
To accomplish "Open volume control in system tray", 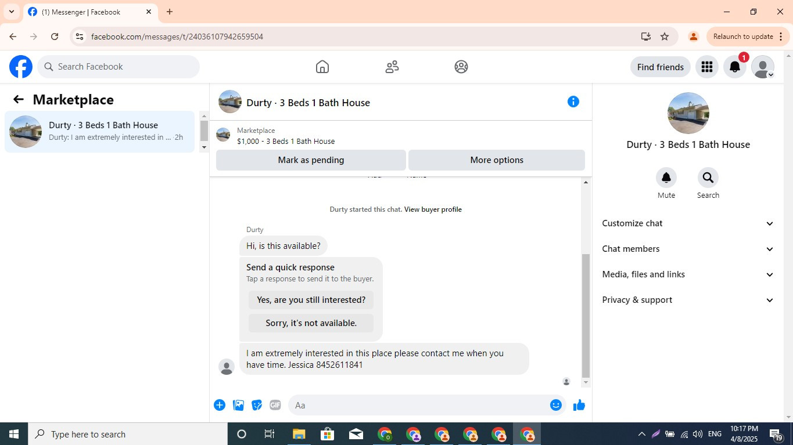I will [x=698, y=434].
